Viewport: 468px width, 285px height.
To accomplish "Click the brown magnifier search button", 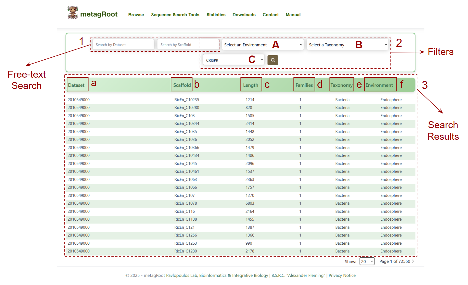I will [273, 60].
